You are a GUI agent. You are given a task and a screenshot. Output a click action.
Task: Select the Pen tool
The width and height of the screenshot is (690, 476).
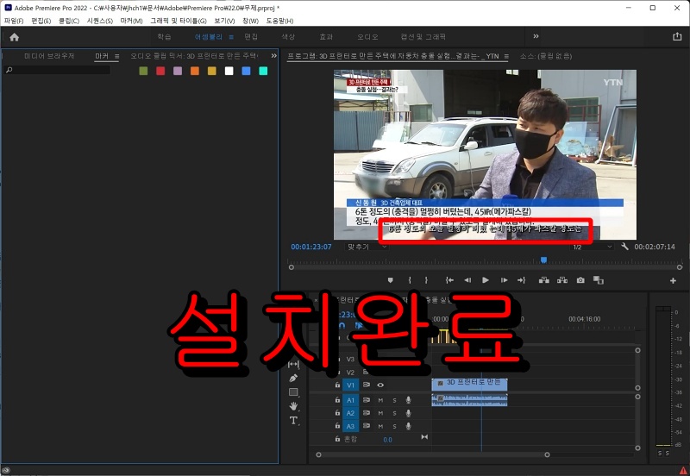pos(293,378)
